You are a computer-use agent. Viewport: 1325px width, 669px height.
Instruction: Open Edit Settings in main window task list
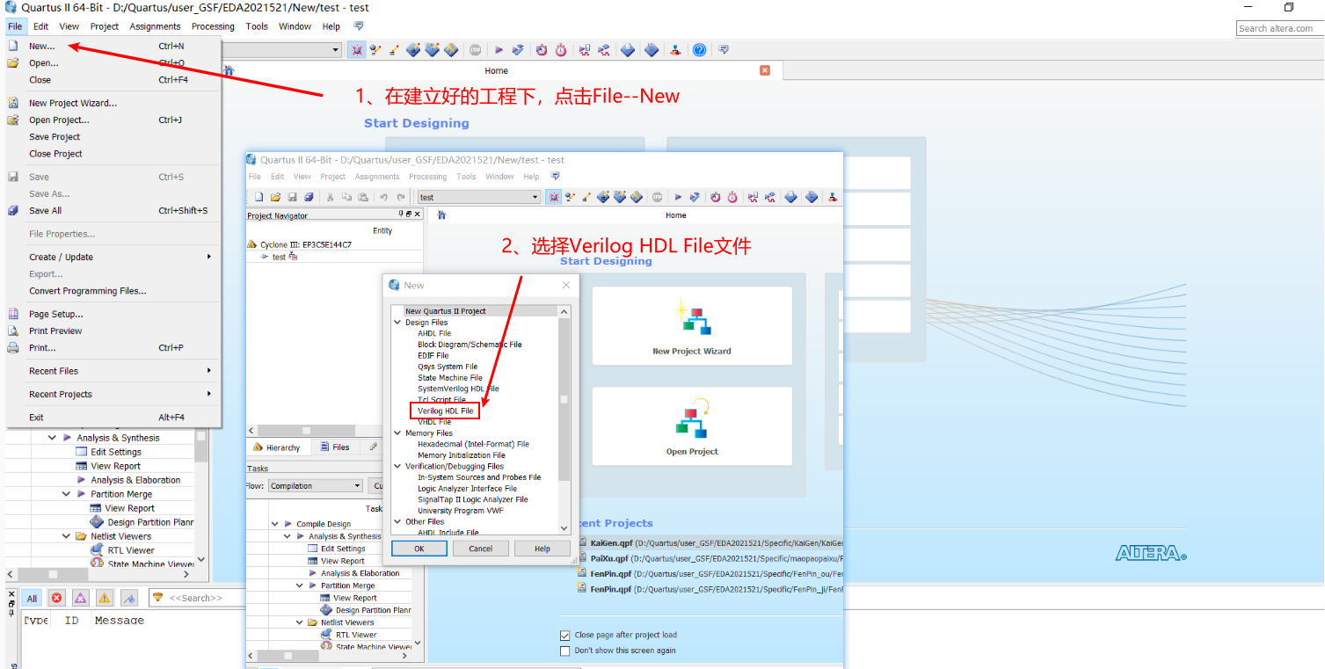coord(116,452)
